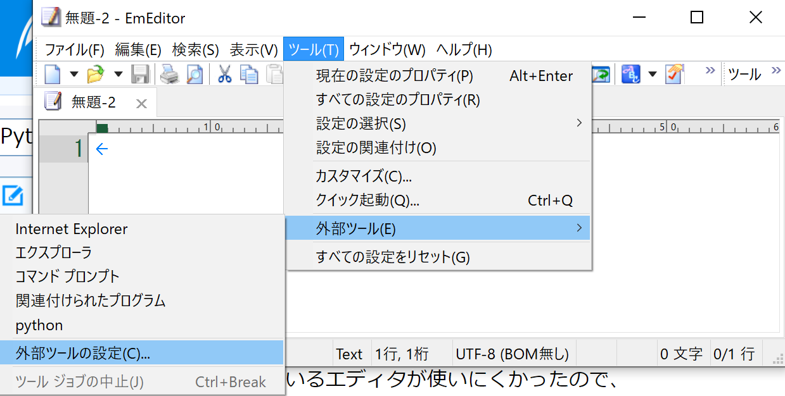Screen dimensions: 785x396
Task: Open the 表示(V) menu
Action: click(x=253, y=49)
